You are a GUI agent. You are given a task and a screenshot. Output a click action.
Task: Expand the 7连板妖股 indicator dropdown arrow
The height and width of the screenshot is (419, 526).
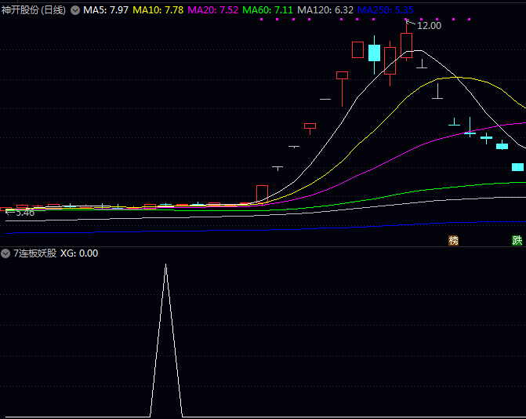(x=5, y=253)
